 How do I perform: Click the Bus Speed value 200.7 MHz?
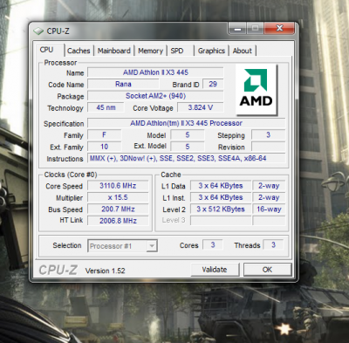(x=118, y=209)
